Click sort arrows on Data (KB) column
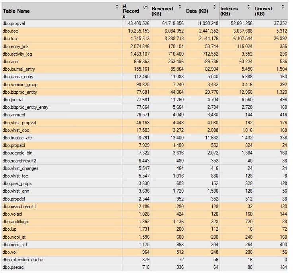The image size is (293, 274). click(214, 7)
